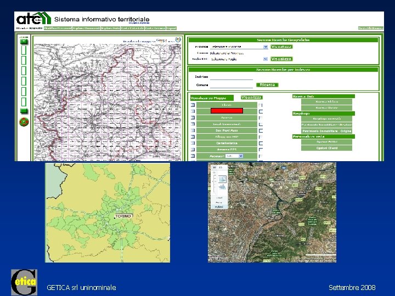395x296 pixels.
Task: Click the zoom-in plus button above the map
Action: tap(24, 42)
